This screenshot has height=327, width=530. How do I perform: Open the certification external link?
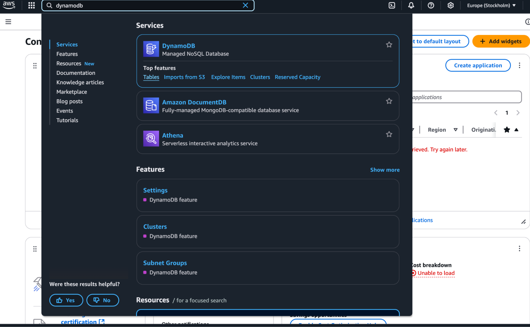click(x=83, y=322)
